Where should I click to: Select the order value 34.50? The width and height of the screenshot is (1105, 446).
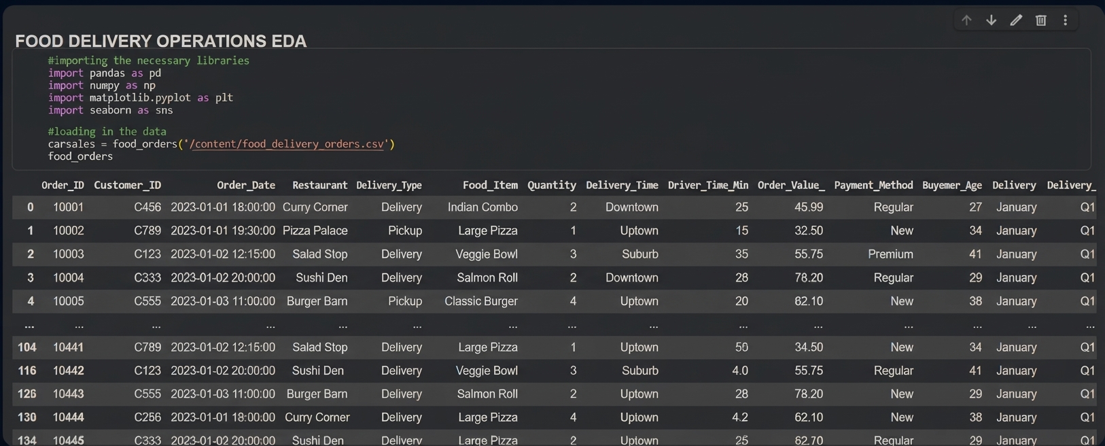(809, 347)
